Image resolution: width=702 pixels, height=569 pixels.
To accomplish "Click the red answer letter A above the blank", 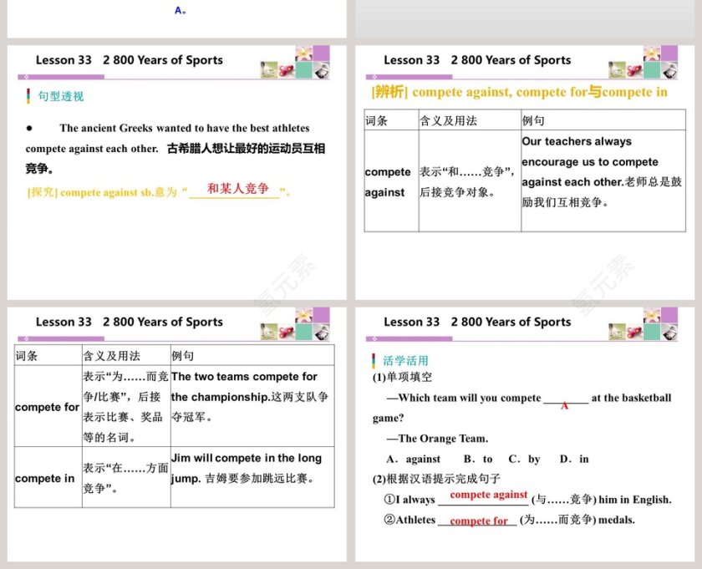I will (x=563, y=404).
